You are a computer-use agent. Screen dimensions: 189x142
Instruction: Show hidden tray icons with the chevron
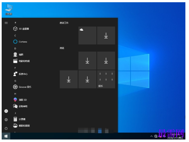pyautogui.click(x=151, y=136)
